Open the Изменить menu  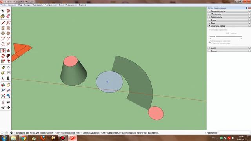12,5
